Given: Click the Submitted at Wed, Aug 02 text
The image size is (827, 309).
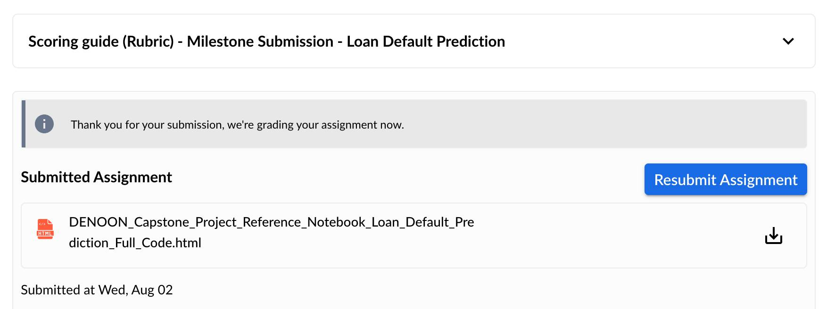Looking at the screenshot, I should coord(97,290).
